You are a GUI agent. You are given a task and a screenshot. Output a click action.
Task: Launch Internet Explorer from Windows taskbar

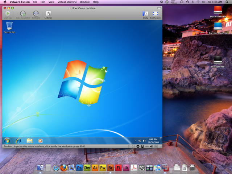(x=18, y=141)
